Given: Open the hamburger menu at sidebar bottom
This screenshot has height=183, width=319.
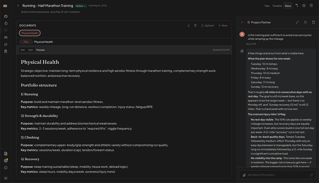Looking at the screenshot, I should [x=6, y=178].
